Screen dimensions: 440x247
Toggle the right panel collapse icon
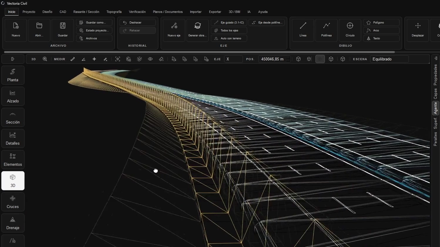pyautogui.click(x=436, y=58)
